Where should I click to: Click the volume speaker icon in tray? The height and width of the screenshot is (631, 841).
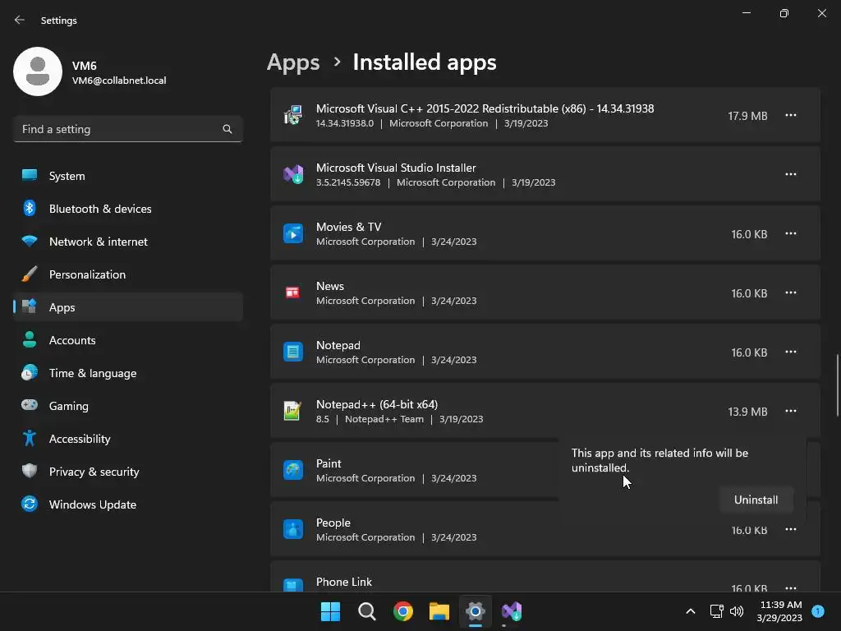pyautogui.click(x=737, y=611)
